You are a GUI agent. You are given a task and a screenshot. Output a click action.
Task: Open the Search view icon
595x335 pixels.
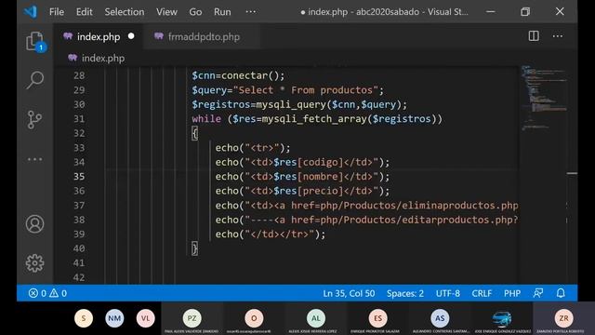(35, 80)
